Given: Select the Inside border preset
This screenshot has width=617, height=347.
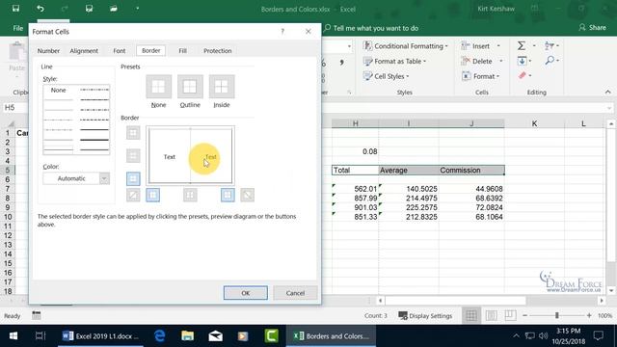Looking at the screenshot, I should click(x=222, y=86).
